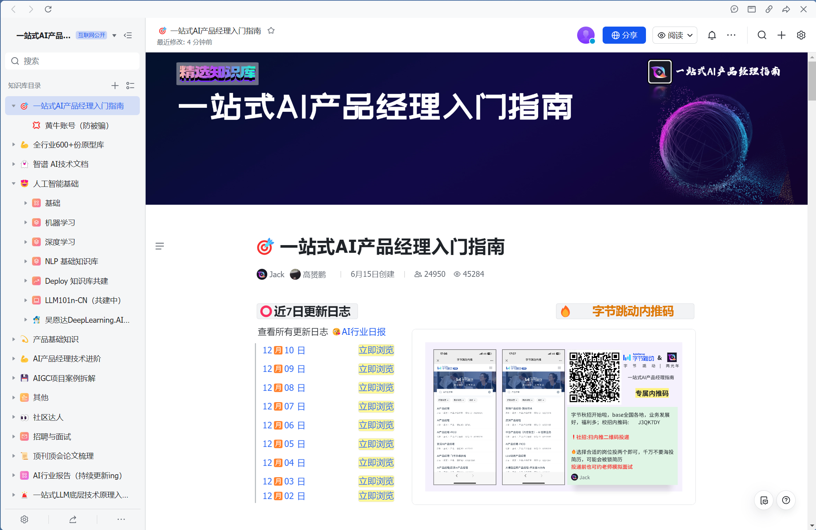Click the notification bell icon
816x530 pixels.
click(x=711, y=35)
